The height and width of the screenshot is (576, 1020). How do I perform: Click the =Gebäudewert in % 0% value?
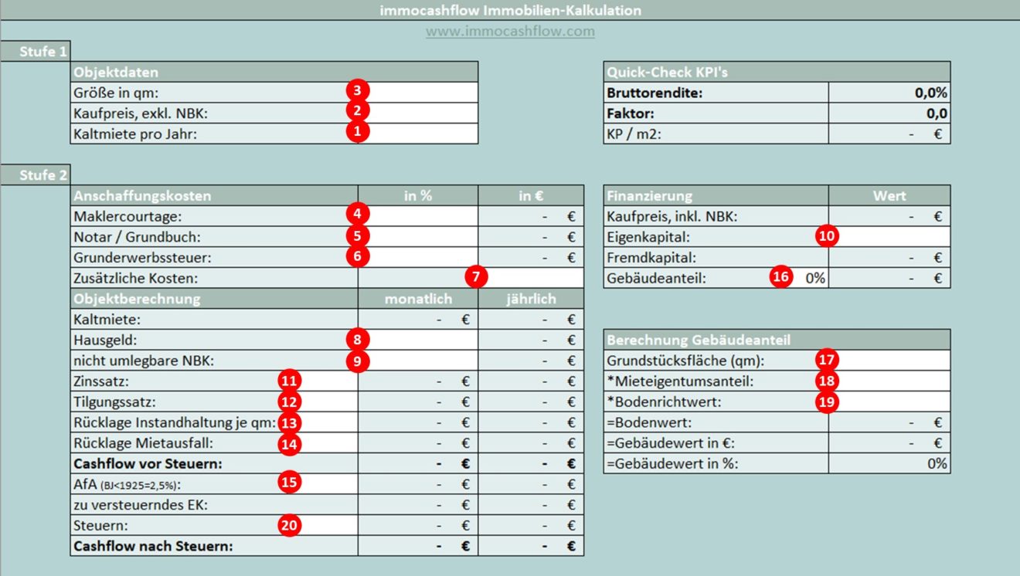click(x=889, y=464)
